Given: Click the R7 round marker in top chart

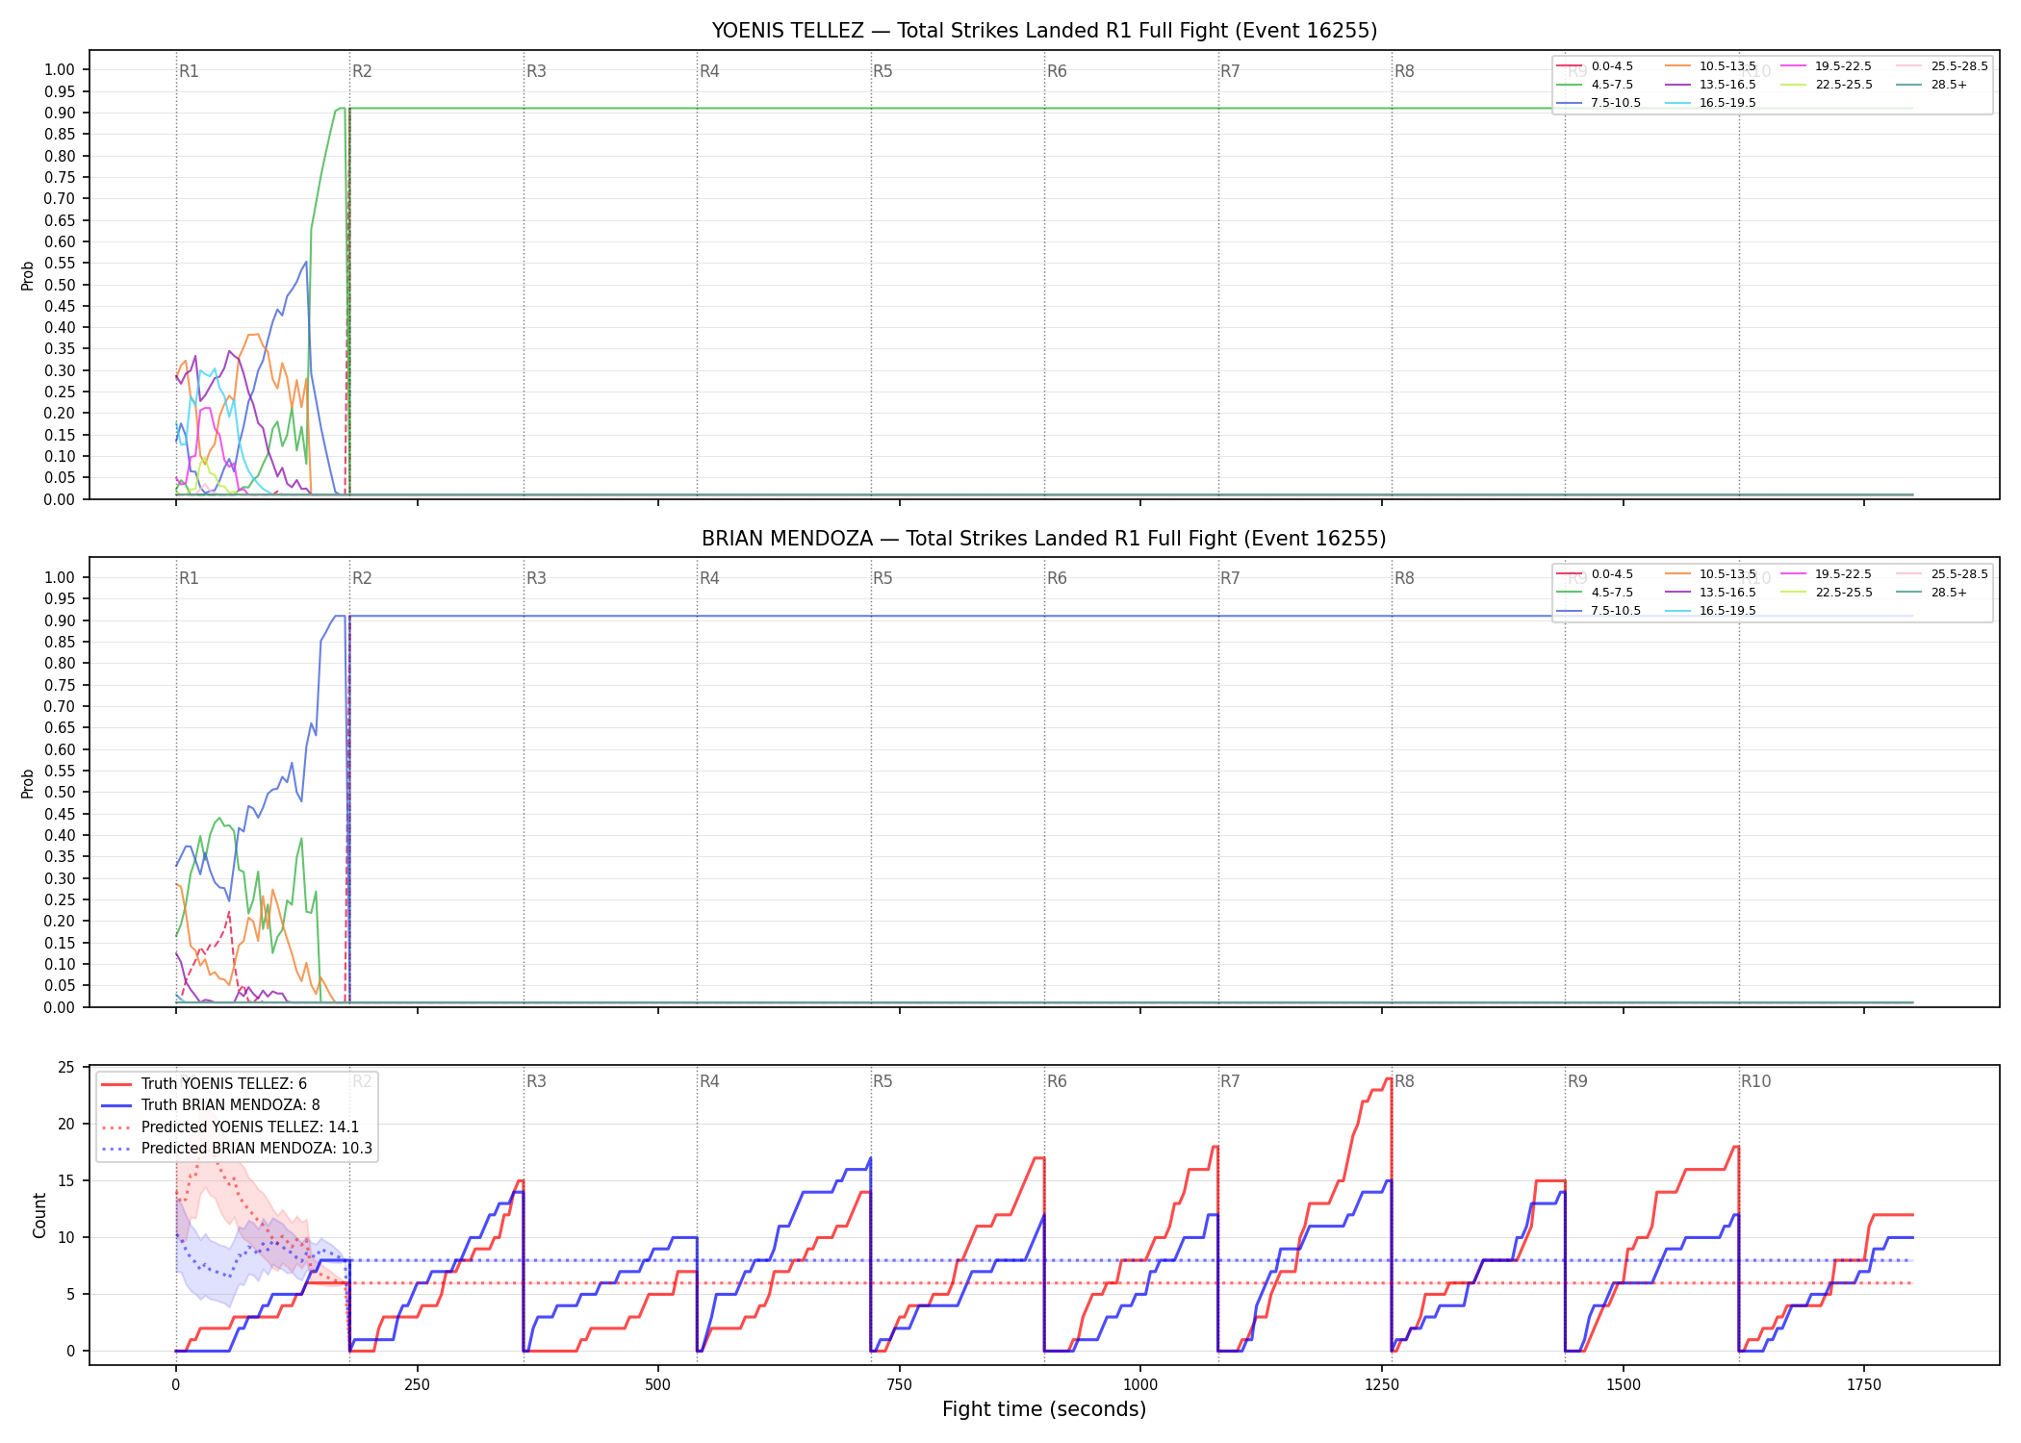Looking at the screenshot, I should tap(1230, 71).
